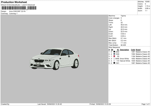151x106 pixels.
Task: Click the Colorway 1 value
Action: pyautogui.click(x=13, y=13)
